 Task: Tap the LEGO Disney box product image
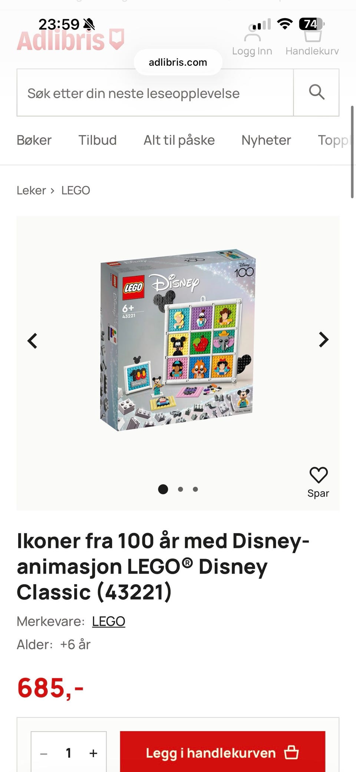click(x=178, y=340)
